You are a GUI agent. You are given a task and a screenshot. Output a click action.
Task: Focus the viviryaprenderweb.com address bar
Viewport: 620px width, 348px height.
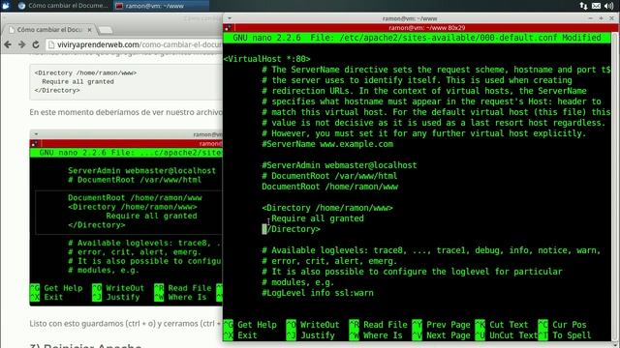pos(135,44)
